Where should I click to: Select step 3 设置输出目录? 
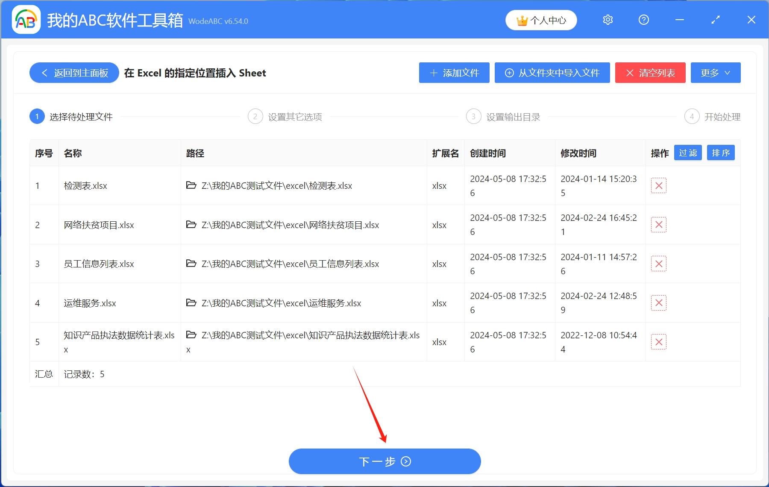503,117
